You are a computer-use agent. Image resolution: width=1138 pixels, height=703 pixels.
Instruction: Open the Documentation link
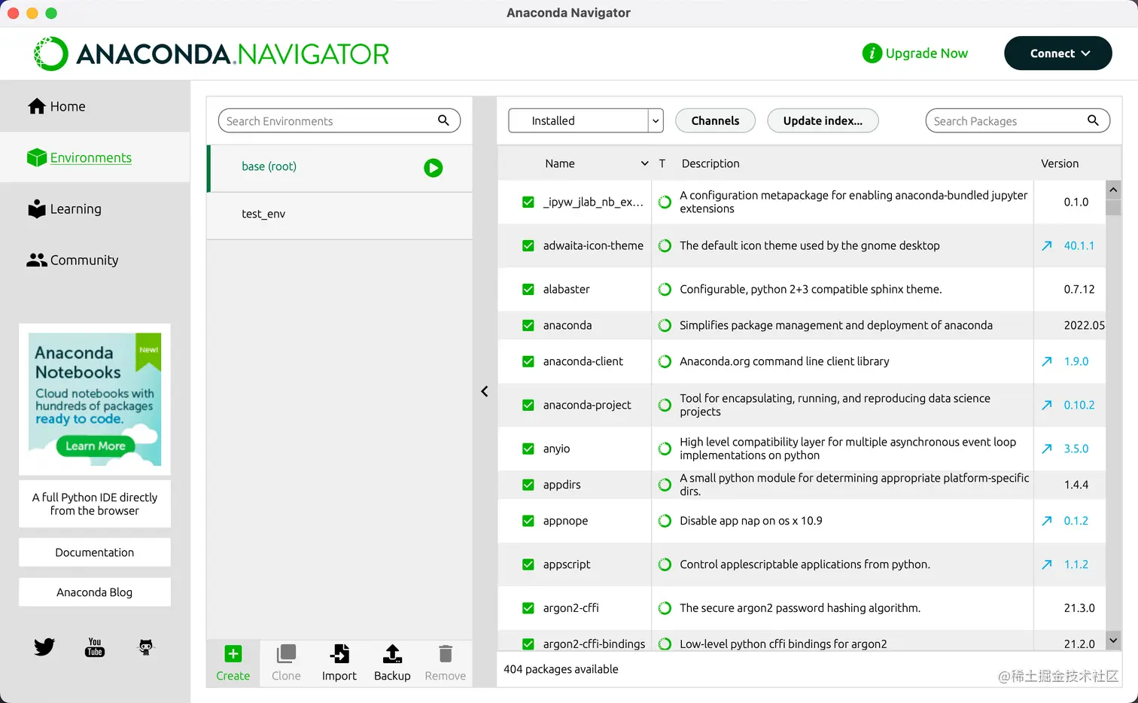(x=95, y=552)
